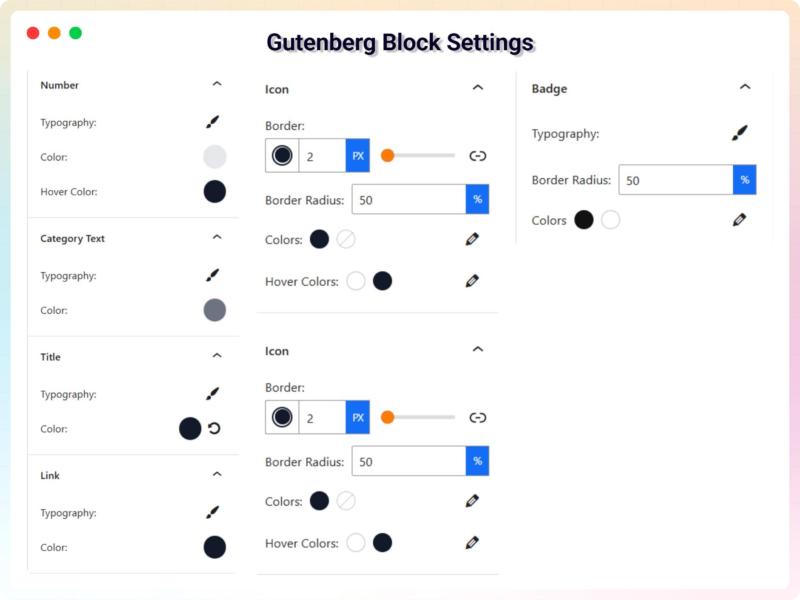Edit Badge colors with pencil icon
The width and height of the screenshot is (800, 600).
click(x=739, y=220)
